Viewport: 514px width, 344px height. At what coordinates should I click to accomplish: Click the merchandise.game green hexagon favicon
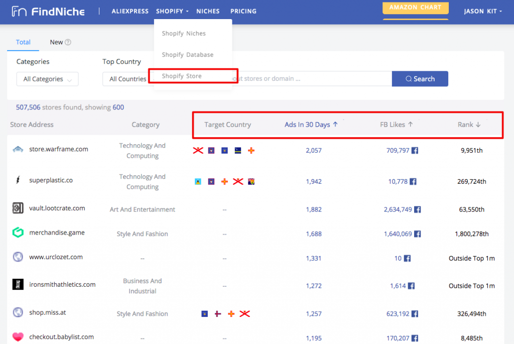(x=18, y=233)
